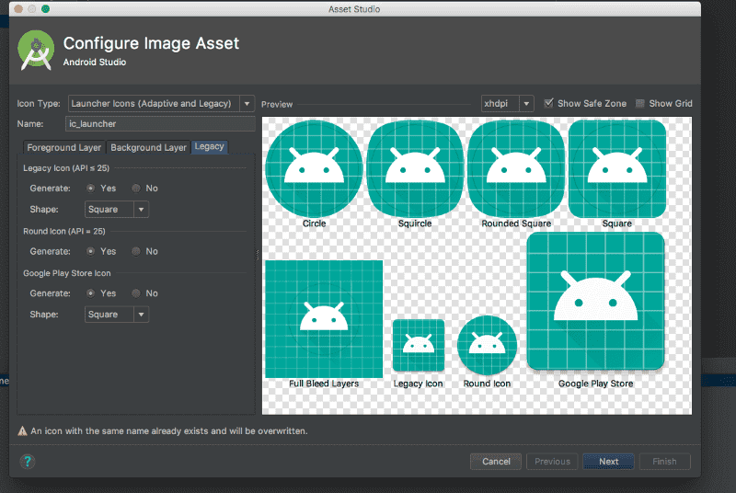Select the Round Icon preview

click(x=488, y=345)
